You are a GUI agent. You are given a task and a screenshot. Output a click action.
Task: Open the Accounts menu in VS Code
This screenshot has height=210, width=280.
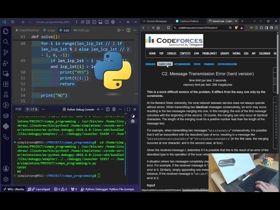tap(6, 168)
